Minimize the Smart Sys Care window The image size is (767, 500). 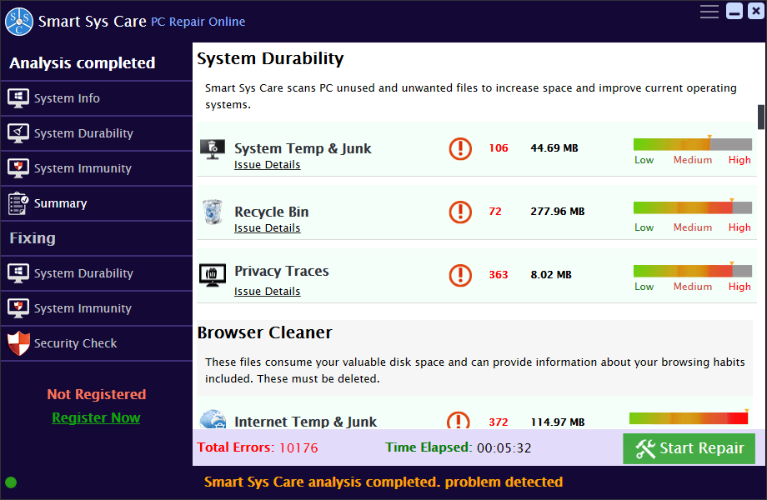(x=734, y=11)
